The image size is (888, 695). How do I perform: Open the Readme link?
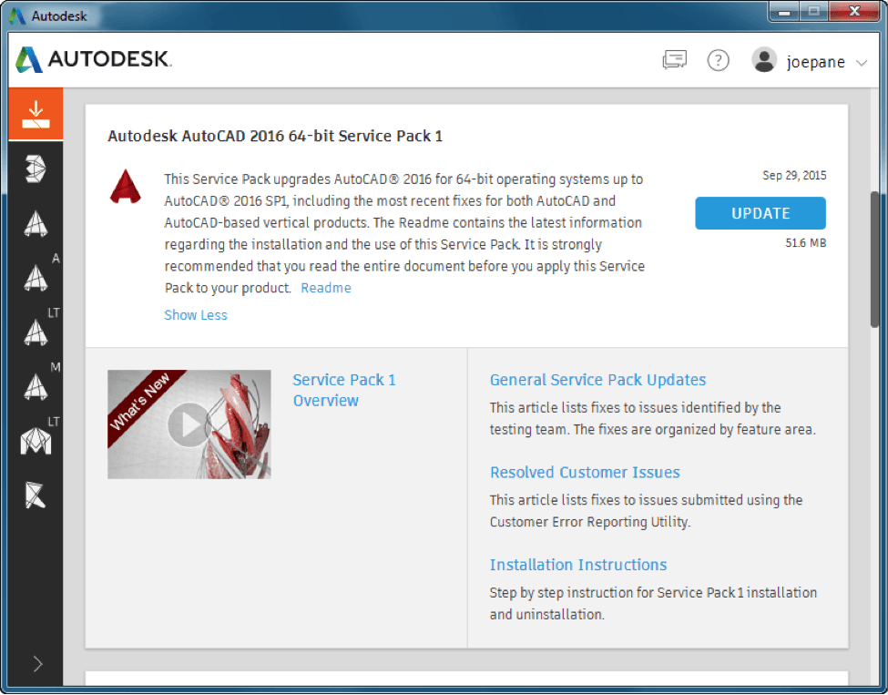pyautogui.click(x=326, y=288)
